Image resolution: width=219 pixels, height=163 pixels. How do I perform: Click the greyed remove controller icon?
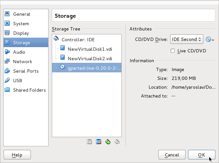tap(117, 142)
